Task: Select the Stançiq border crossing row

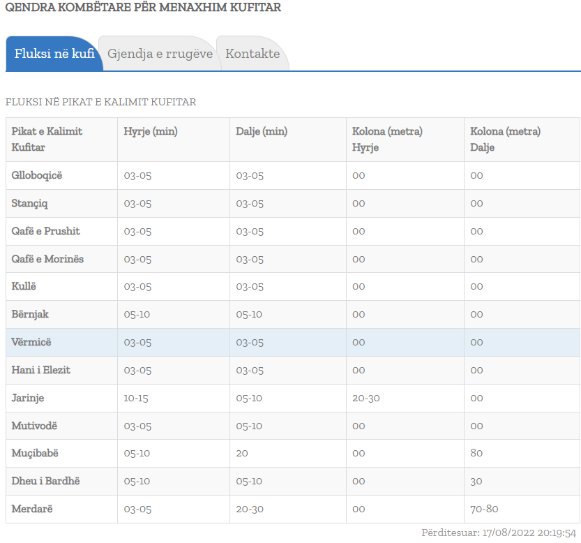Action: pos(29,203)
